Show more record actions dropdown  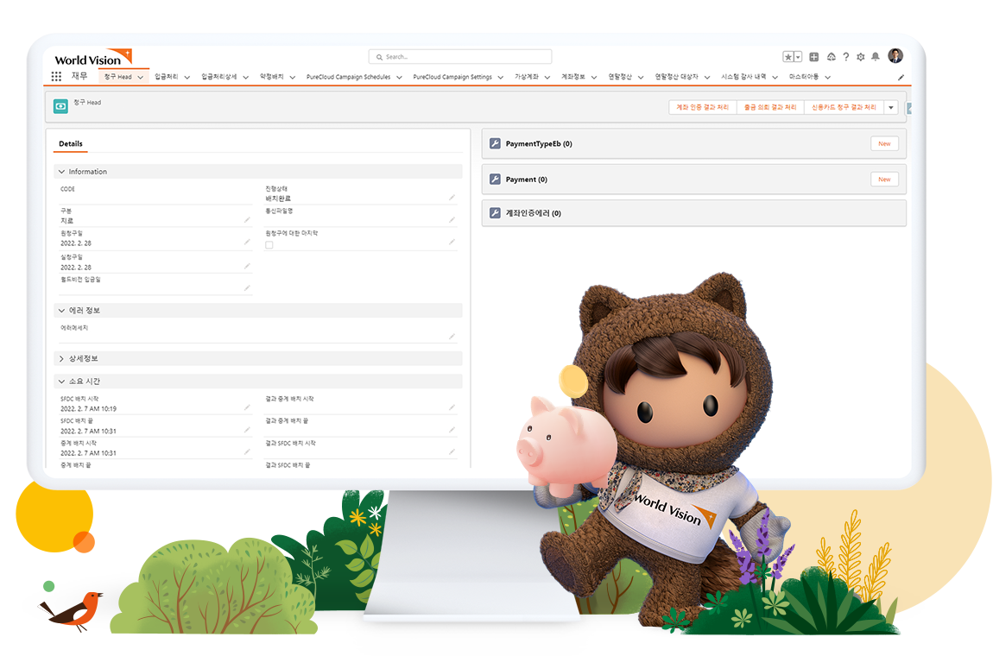pos(891,108)
